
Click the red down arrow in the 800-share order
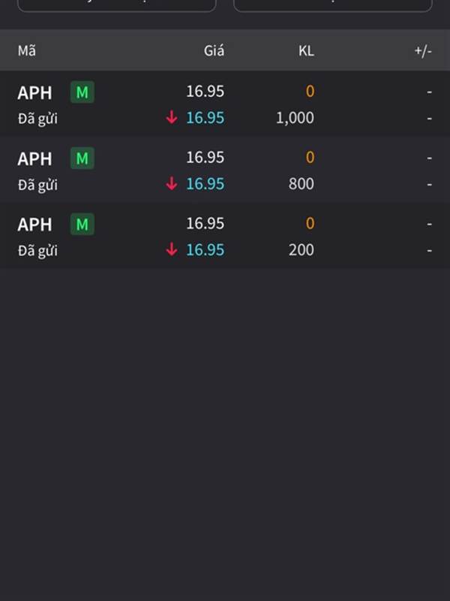172,183
